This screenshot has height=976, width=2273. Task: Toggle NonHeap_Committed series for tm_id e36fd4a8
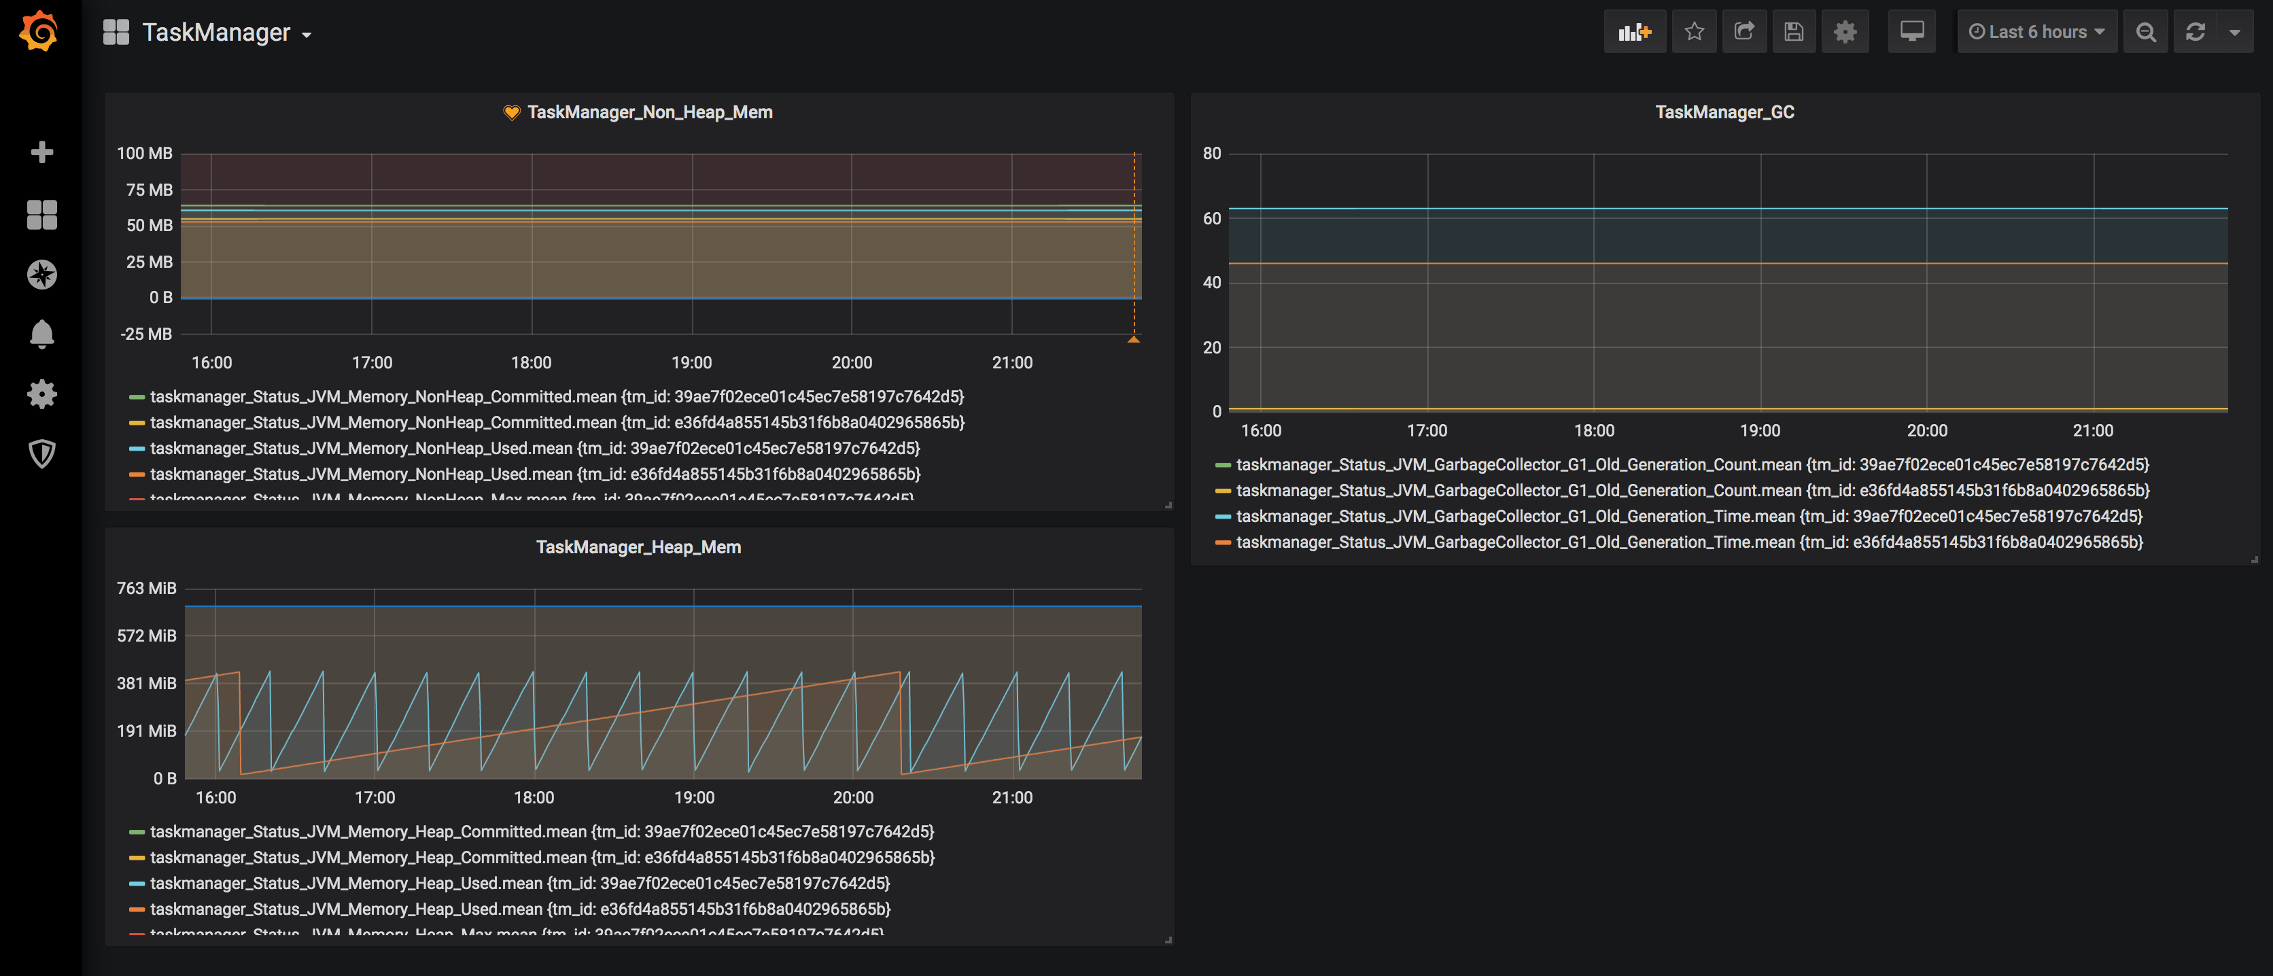pos(557,422)
